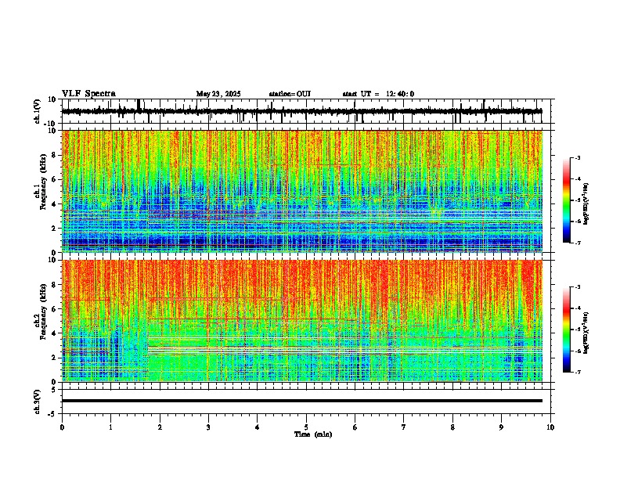Click time axis tick label "3"
620x479 pixels.
coord(208,427)
